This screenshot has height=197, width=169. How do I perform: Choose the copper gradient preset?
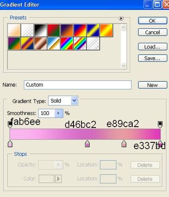point(41,44)
